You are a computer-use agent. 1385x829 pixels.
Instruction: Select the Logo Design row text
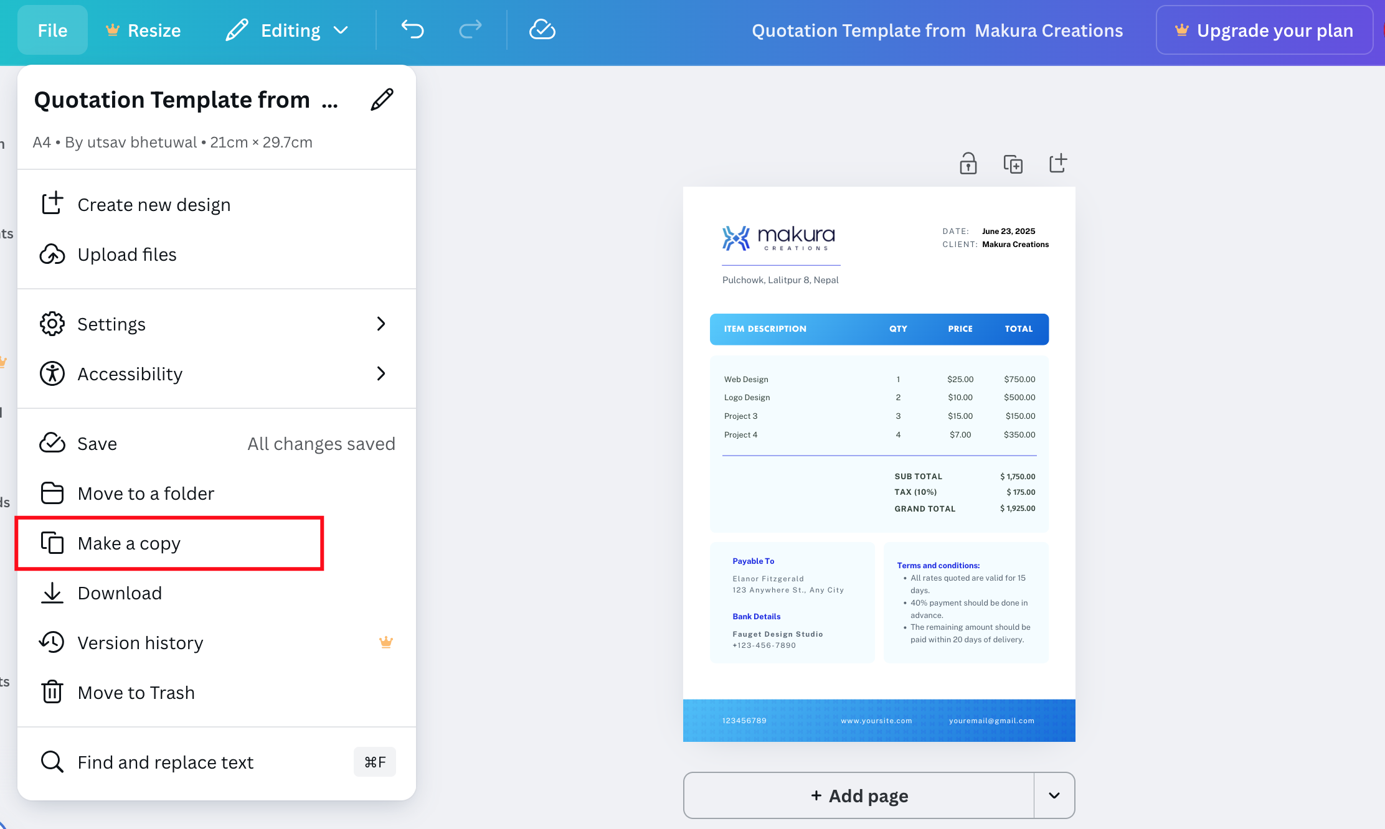[x=747, y=397]
